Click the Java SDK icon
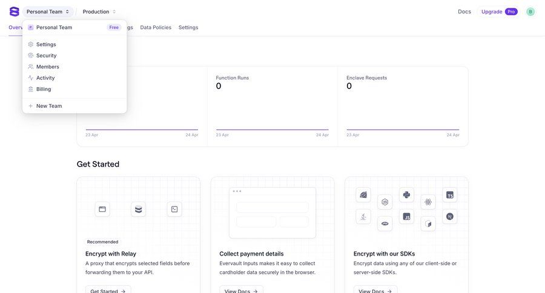545x293 pixels. point(363,217)
